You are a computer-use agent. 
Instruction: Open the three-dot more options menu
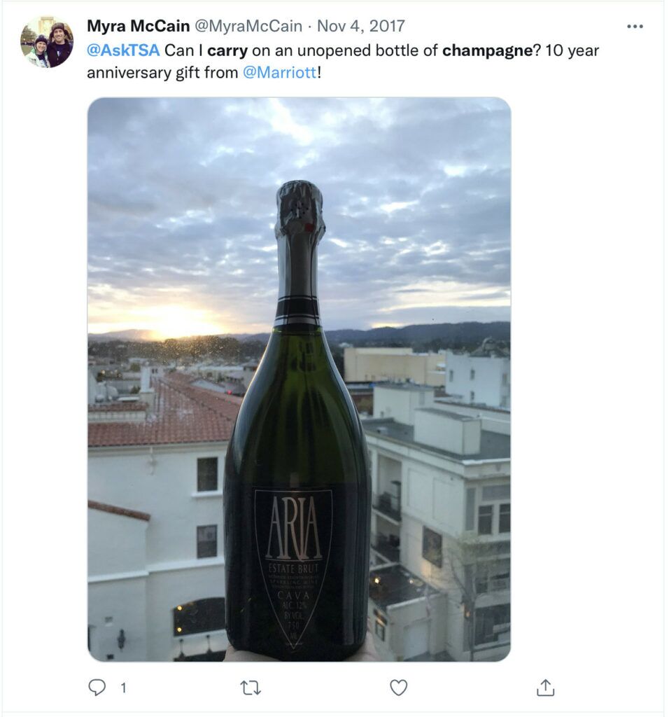635,27
